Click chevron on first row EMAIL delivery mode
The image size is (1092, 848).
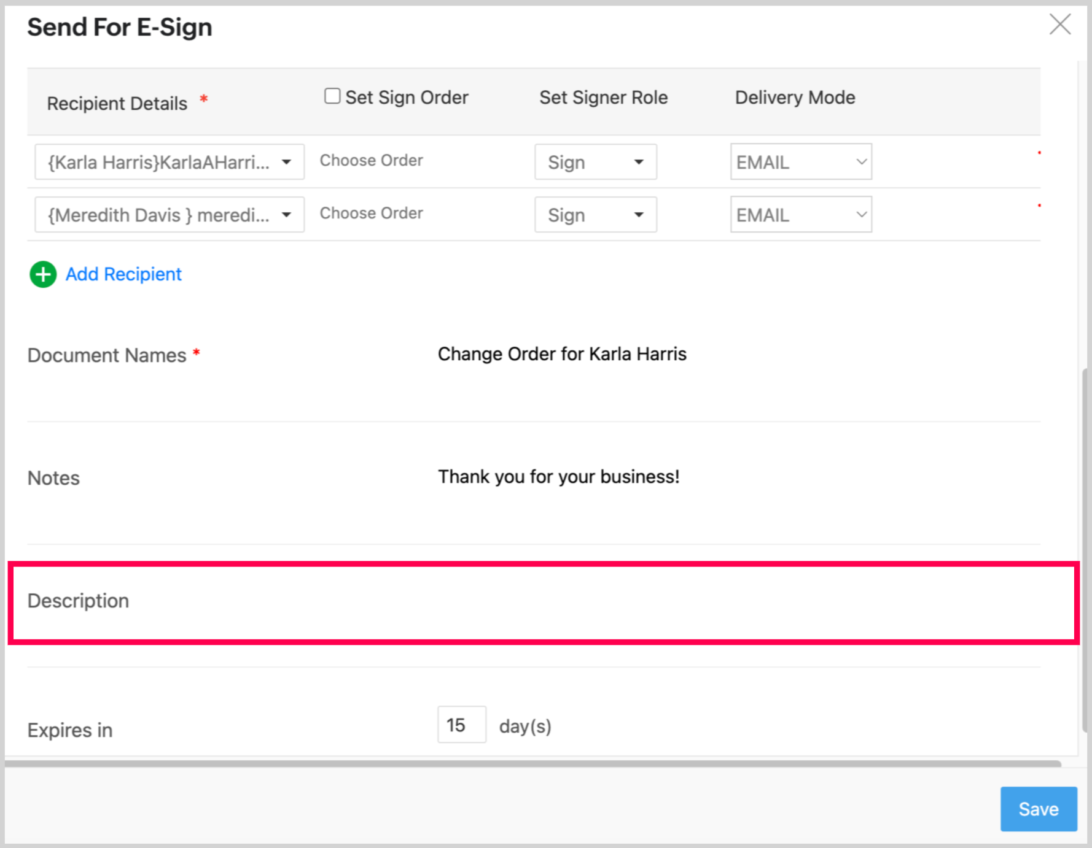(x=861, y=162)
